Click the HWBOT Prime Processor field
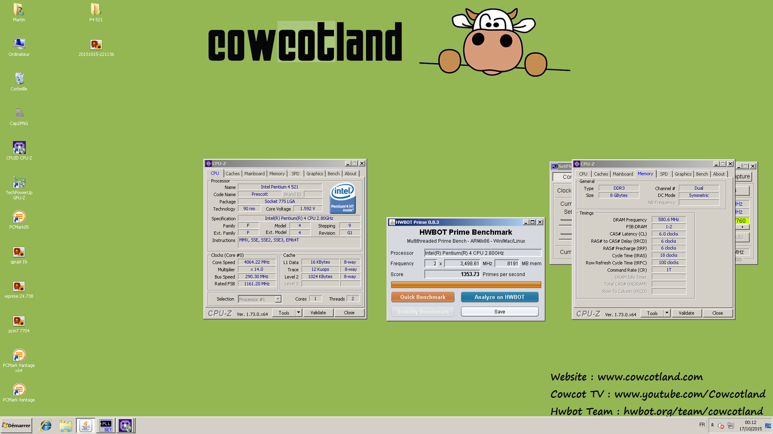This screenshot has height=434, width=773. click(x=483, y=253)
